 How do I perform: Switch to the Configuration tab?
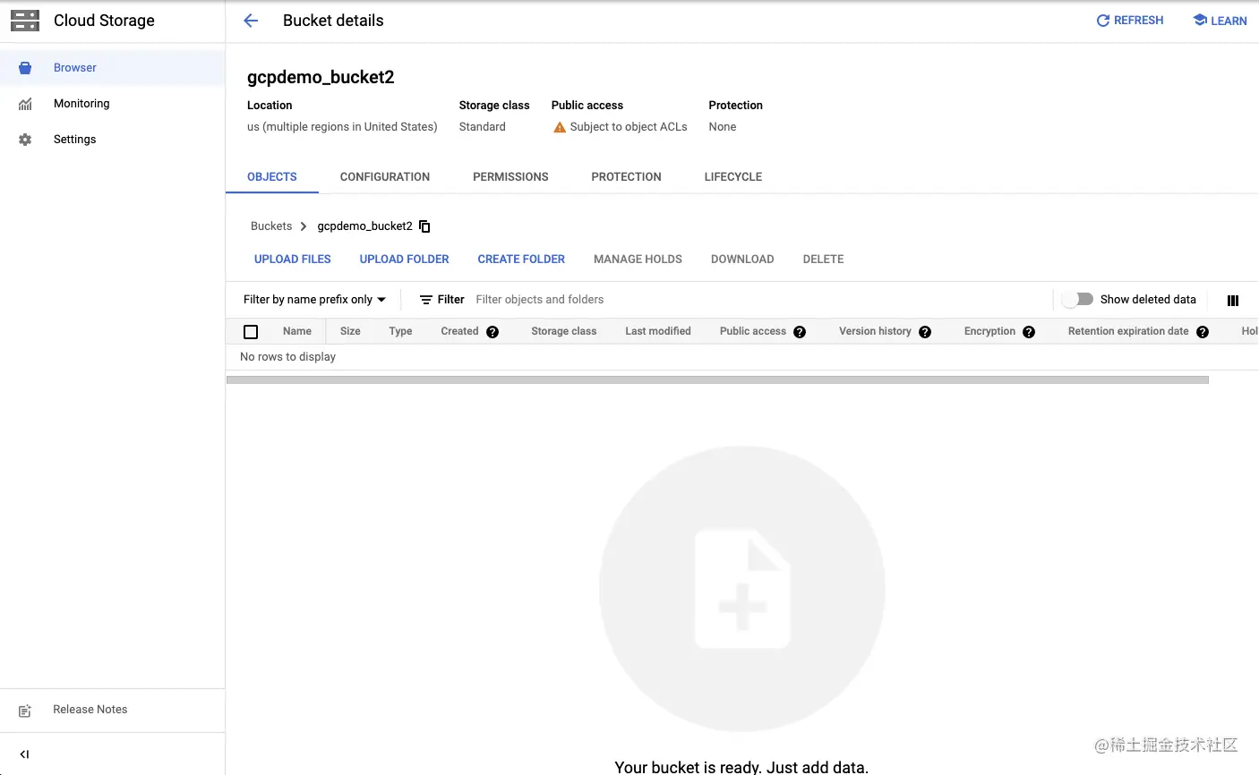[385, 177]
